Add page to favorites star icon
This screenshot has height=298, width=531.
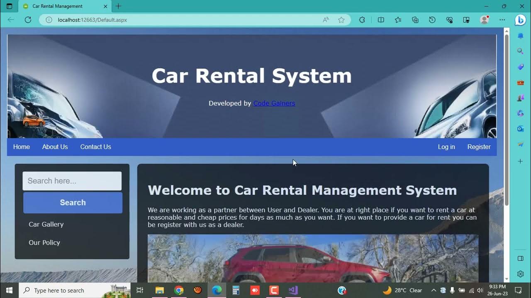(x=341, y=20)
